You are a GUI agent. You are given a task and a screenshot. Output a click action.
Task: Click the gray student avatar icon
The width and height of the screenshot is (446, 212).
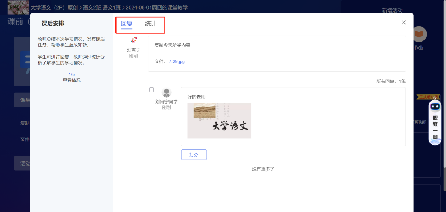167,93
